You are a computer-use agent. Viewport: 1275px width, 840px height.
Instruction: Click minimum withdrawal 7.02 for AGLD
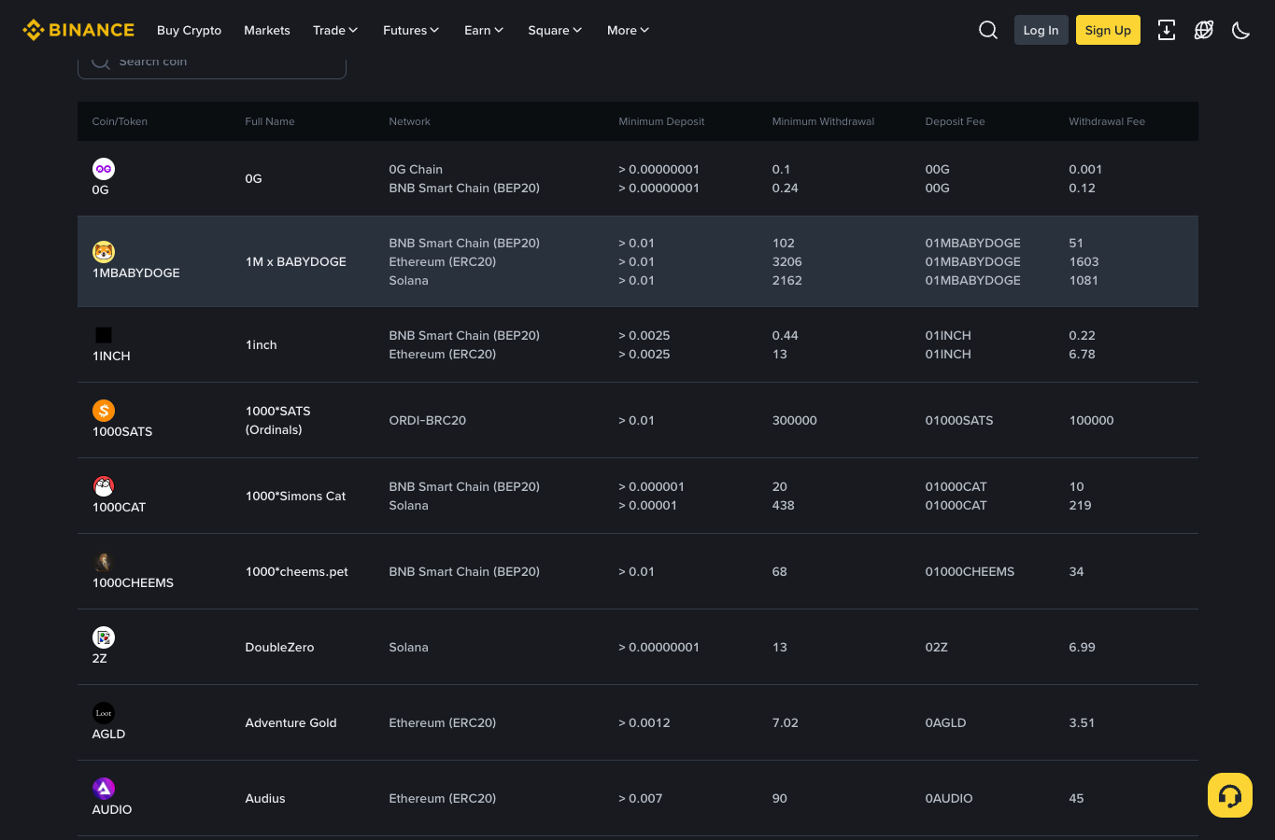coord(786,722)
